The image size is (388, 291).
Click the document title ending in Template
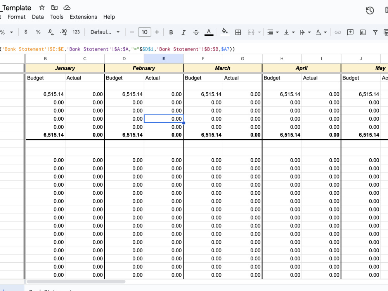(x=16, y=8)
